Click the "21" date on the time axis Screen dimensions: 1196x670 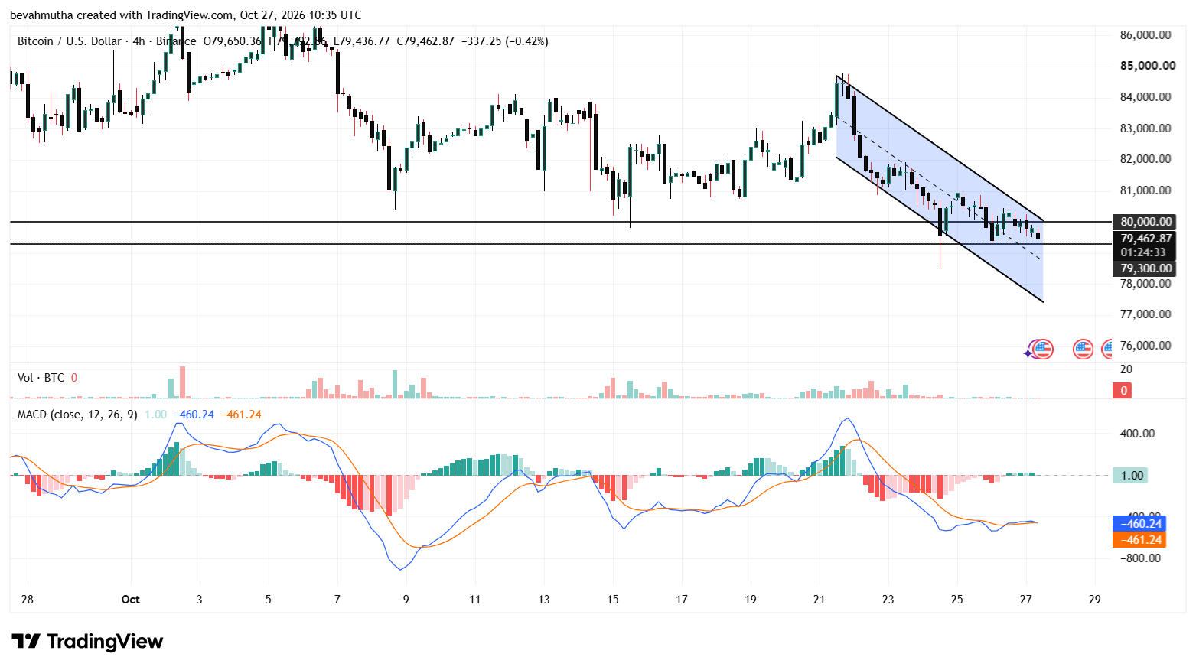pyautogui.click(x=820, y=600)
